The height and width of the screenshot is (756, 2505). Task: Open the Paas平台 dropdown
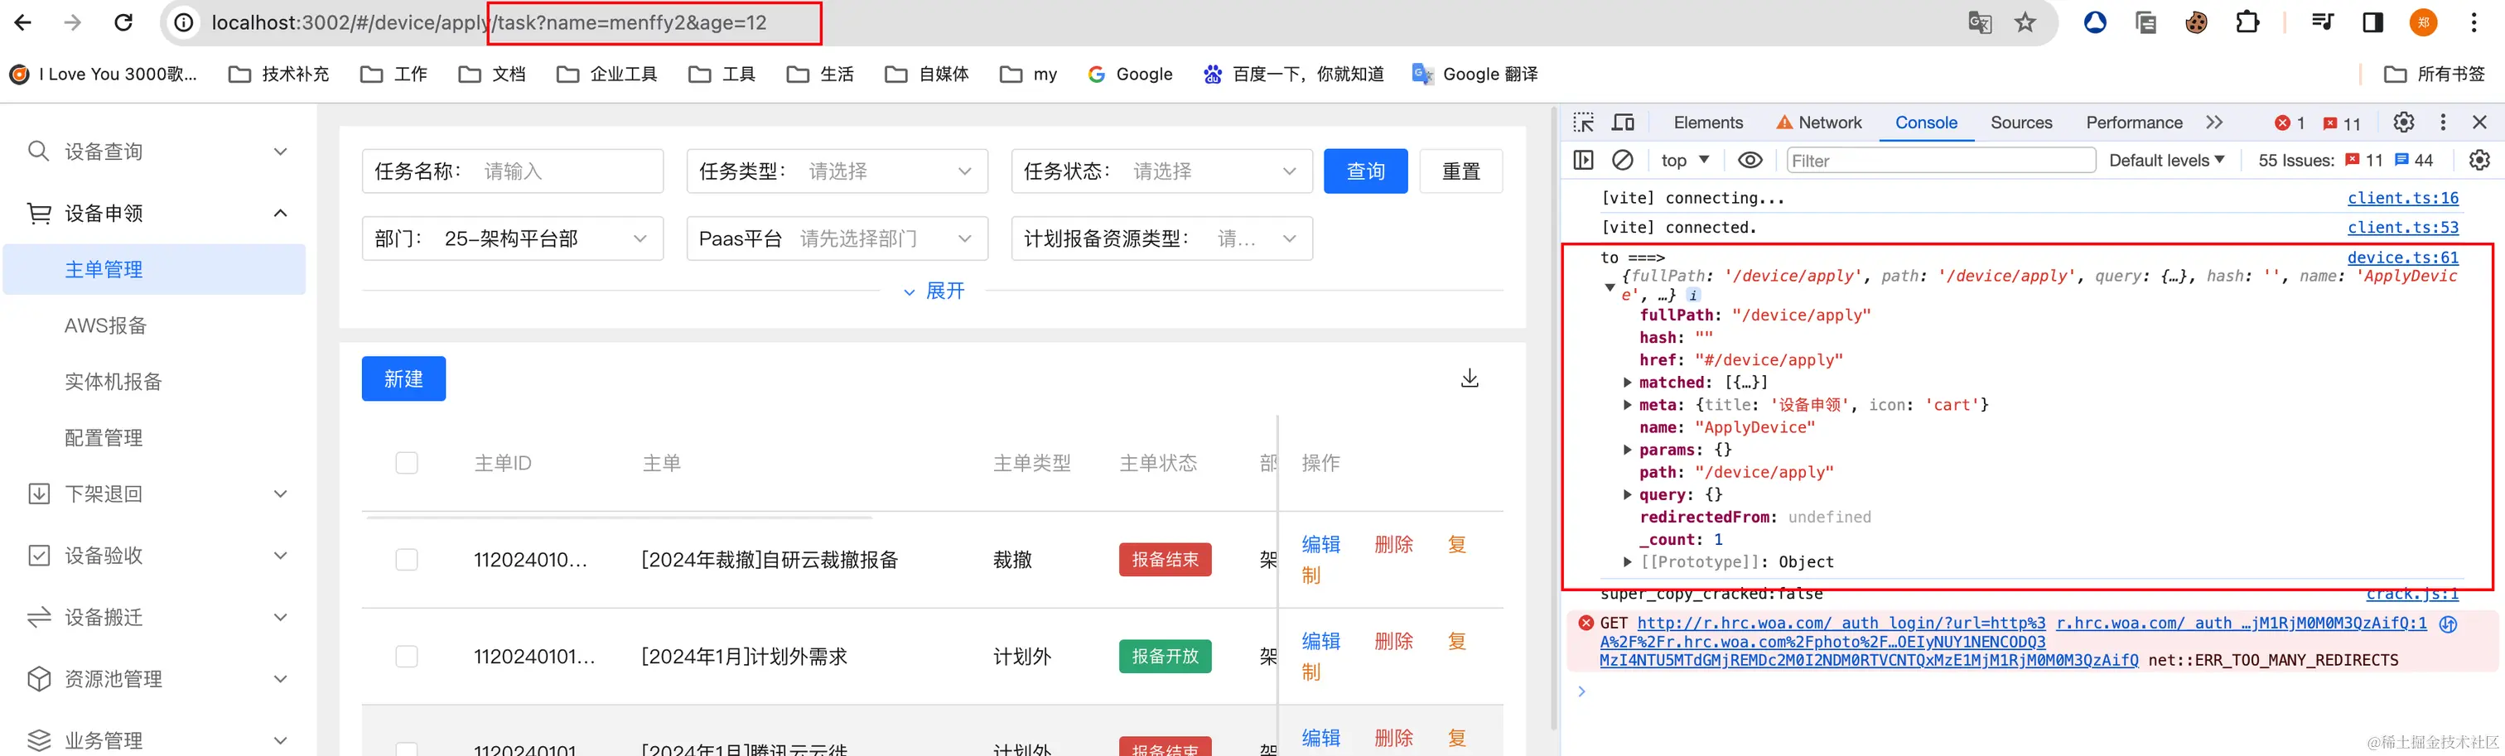tap(837, 238)
